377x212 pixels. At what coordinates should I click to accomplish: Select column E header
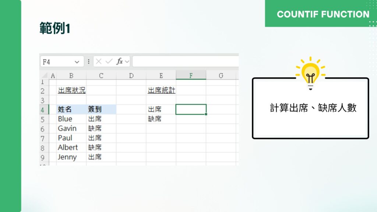[161, 76]
